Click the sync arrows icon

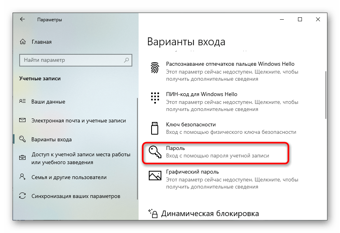22,196
